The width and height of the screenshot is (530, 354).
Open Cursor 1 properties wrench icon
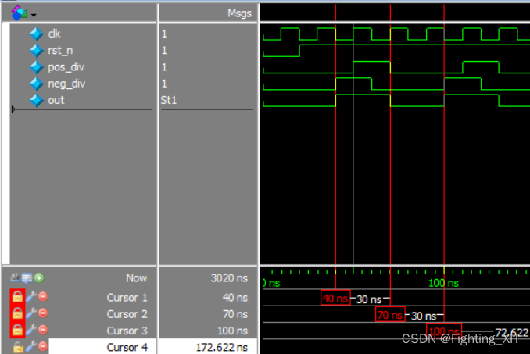coord(30,297)
